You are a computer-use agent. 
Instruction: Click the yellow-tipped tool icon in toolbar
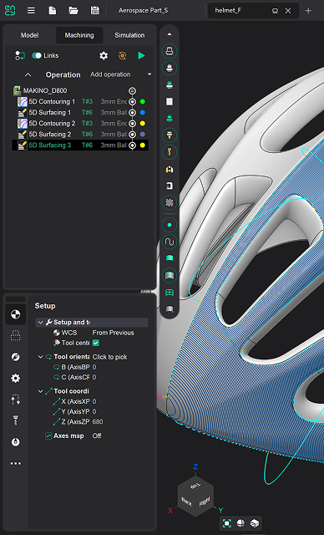click(x=170, y=135)
